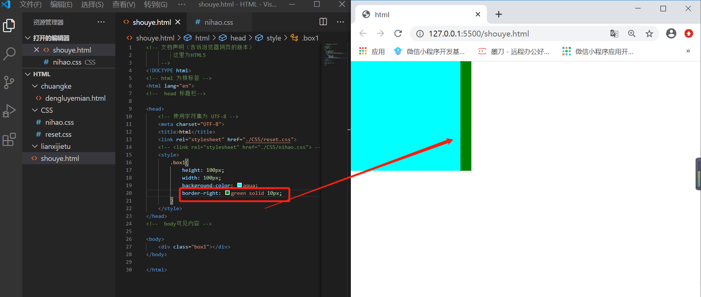Select shouye.html at the tree root
The width and height of the screenshot is (701, 297).
pyautogui.click(x=69, y=158)
